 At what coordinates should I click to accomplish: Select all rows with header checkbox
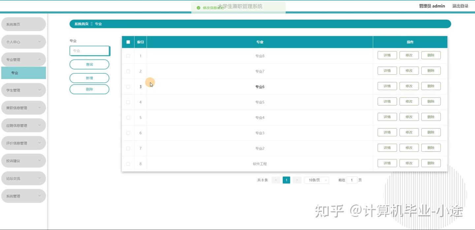click(x=128, y=42)
